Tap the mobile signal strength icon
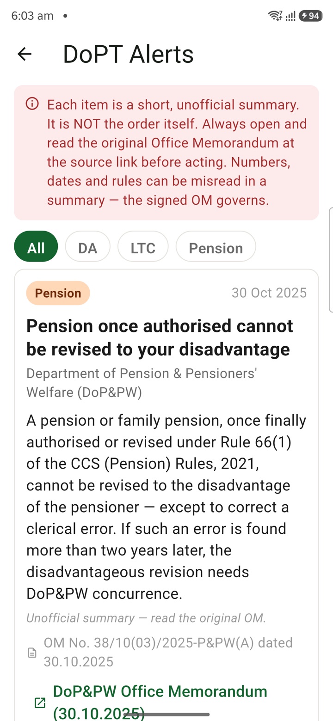This screenshot has width=333, height=721. [290, 17]
